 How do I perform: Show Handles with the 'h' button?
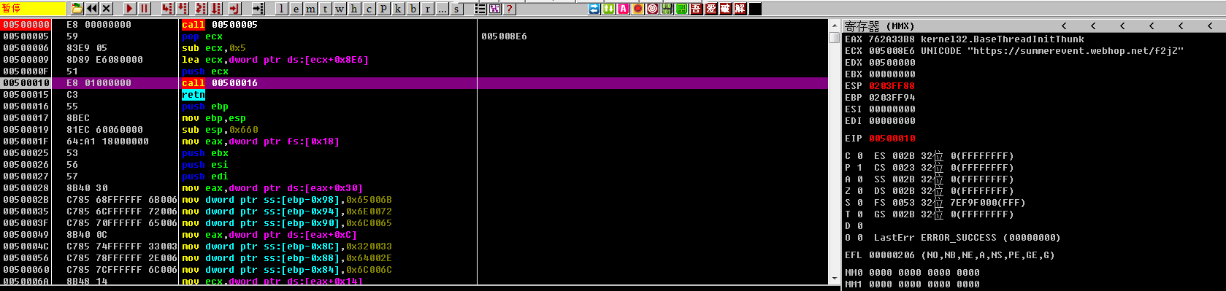click(x=355, y=9)
